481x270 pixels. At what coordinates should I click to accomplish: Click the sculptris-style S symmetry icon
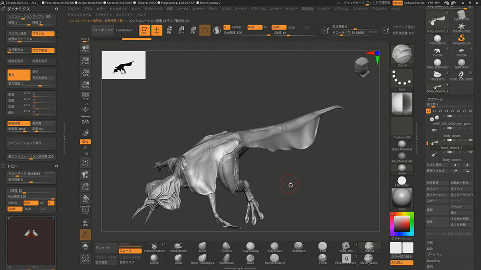tap(217, 30)
